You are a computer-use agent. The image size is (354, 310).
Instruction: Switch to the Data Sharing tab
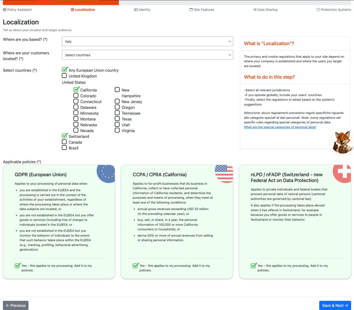(265, 10)
